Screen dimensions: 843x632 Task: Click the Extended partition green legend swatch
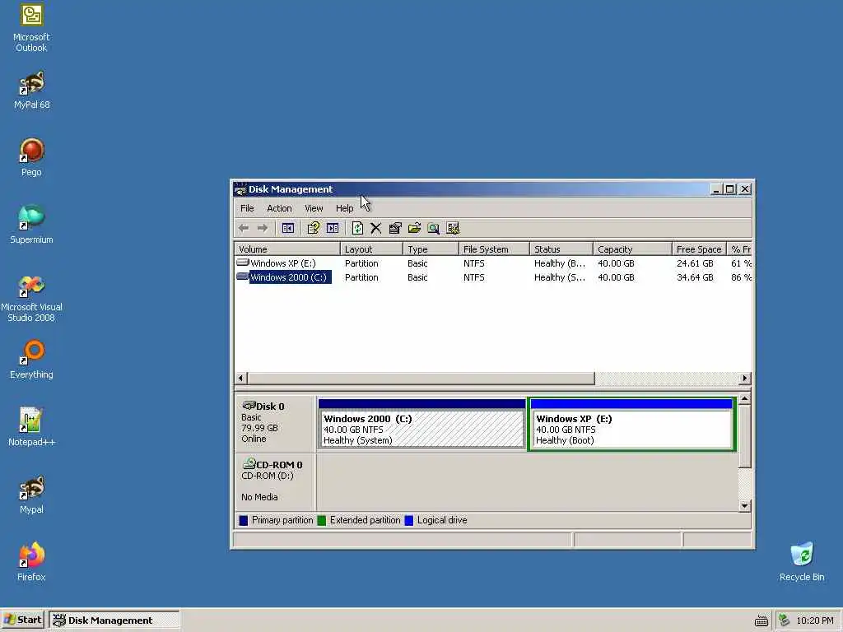point(322,520)
